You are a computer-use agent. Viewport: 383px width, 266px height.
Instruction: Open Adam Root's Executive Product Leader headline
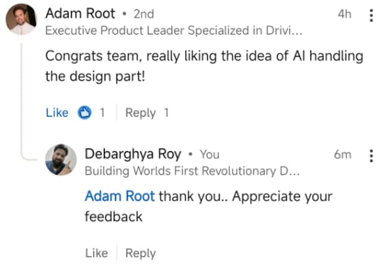pyautogui.click(x=174, y=30)
